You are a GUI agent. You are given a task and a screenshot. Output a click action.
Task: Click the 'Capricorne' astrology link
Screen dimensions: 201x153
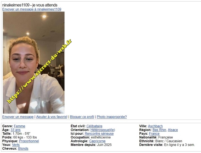pyautogui.click(x=97, y=141)
